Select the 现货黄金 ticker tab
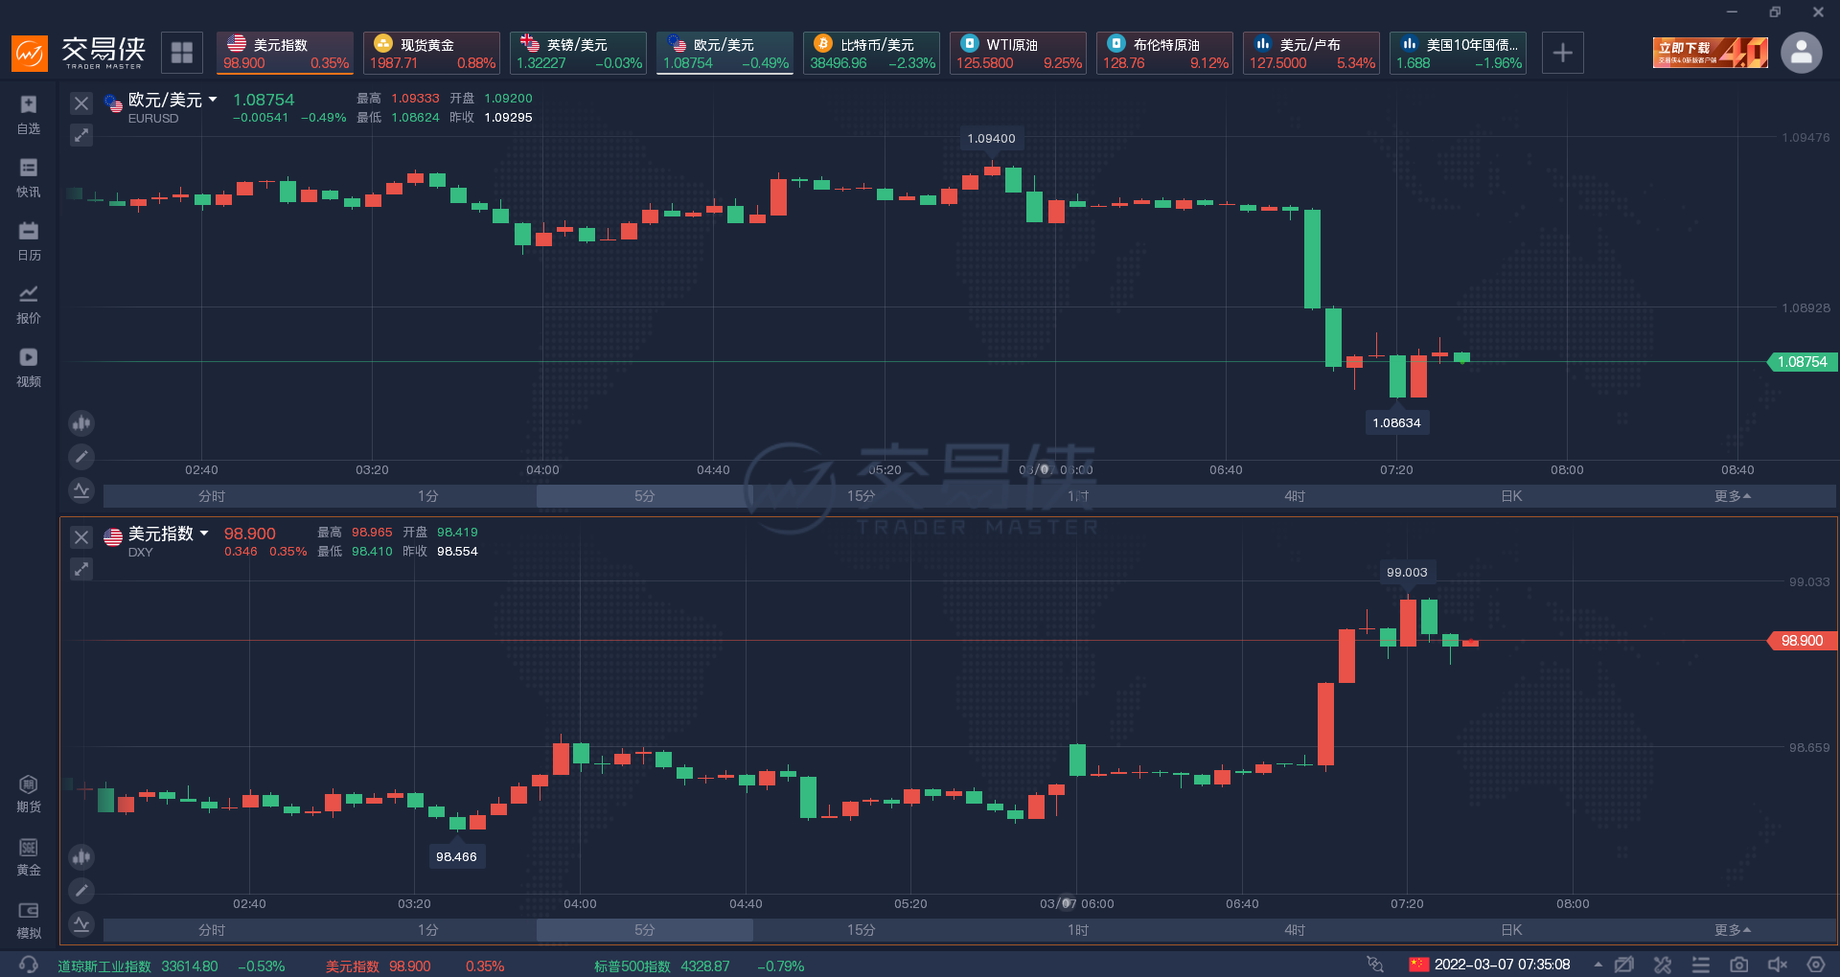 431,53
